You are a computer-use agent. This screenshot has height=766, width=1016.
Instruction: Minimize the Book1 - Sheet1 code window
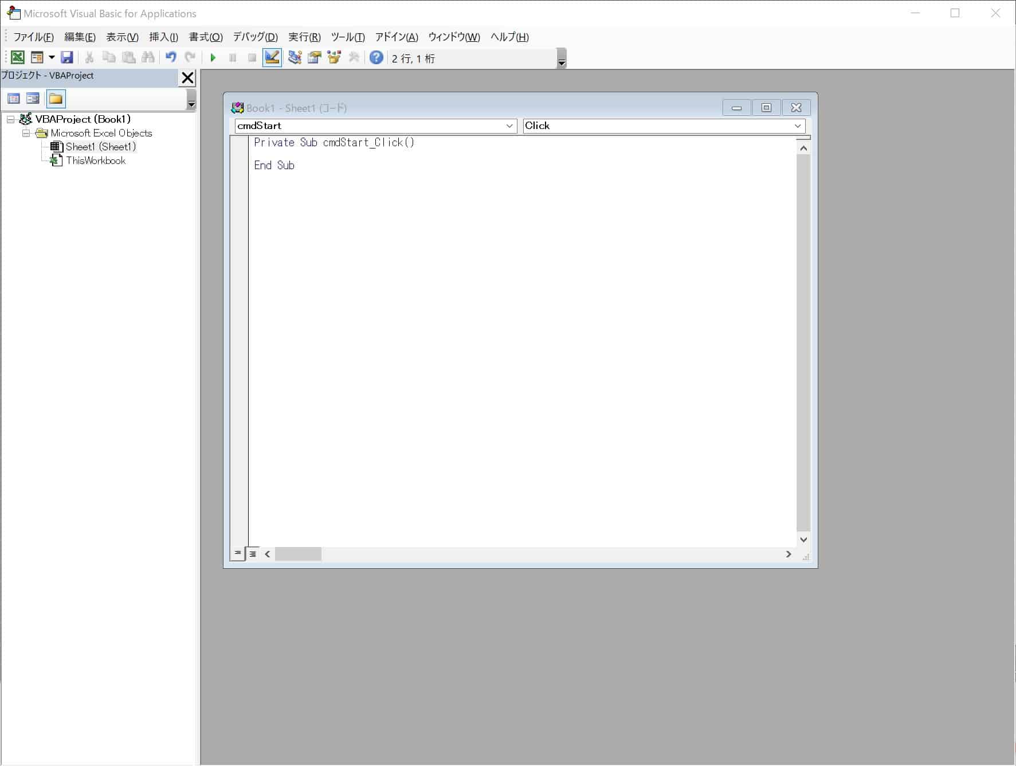click(x=737, y=108)
